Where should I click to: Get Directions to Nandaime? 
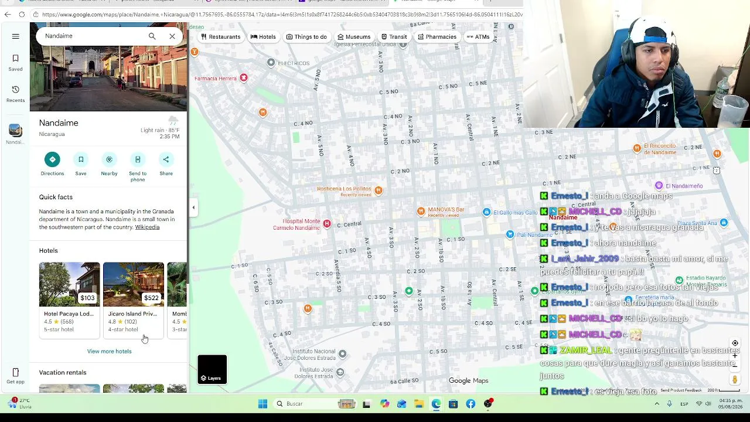[x=52, y=164]
